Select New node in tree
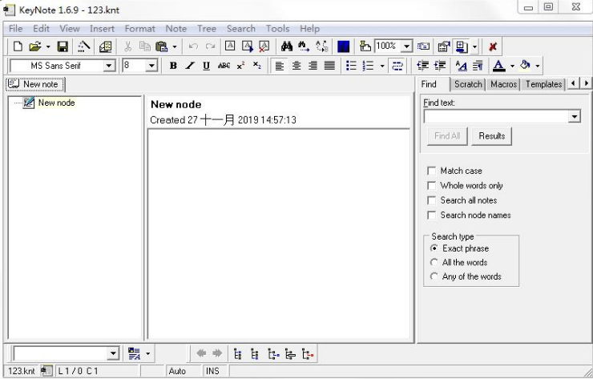 tap(56, 103)
